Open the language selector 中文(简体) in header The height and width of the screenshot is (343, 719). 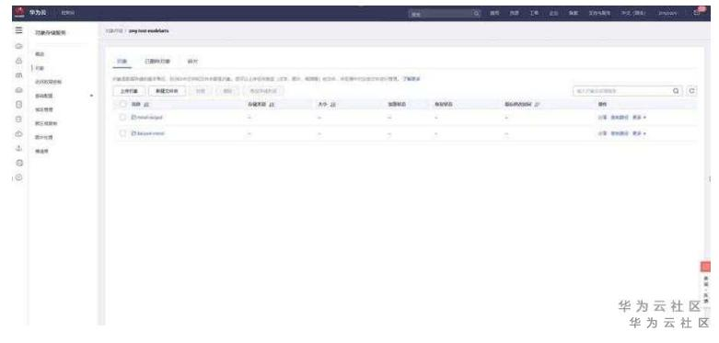point(633,13)
